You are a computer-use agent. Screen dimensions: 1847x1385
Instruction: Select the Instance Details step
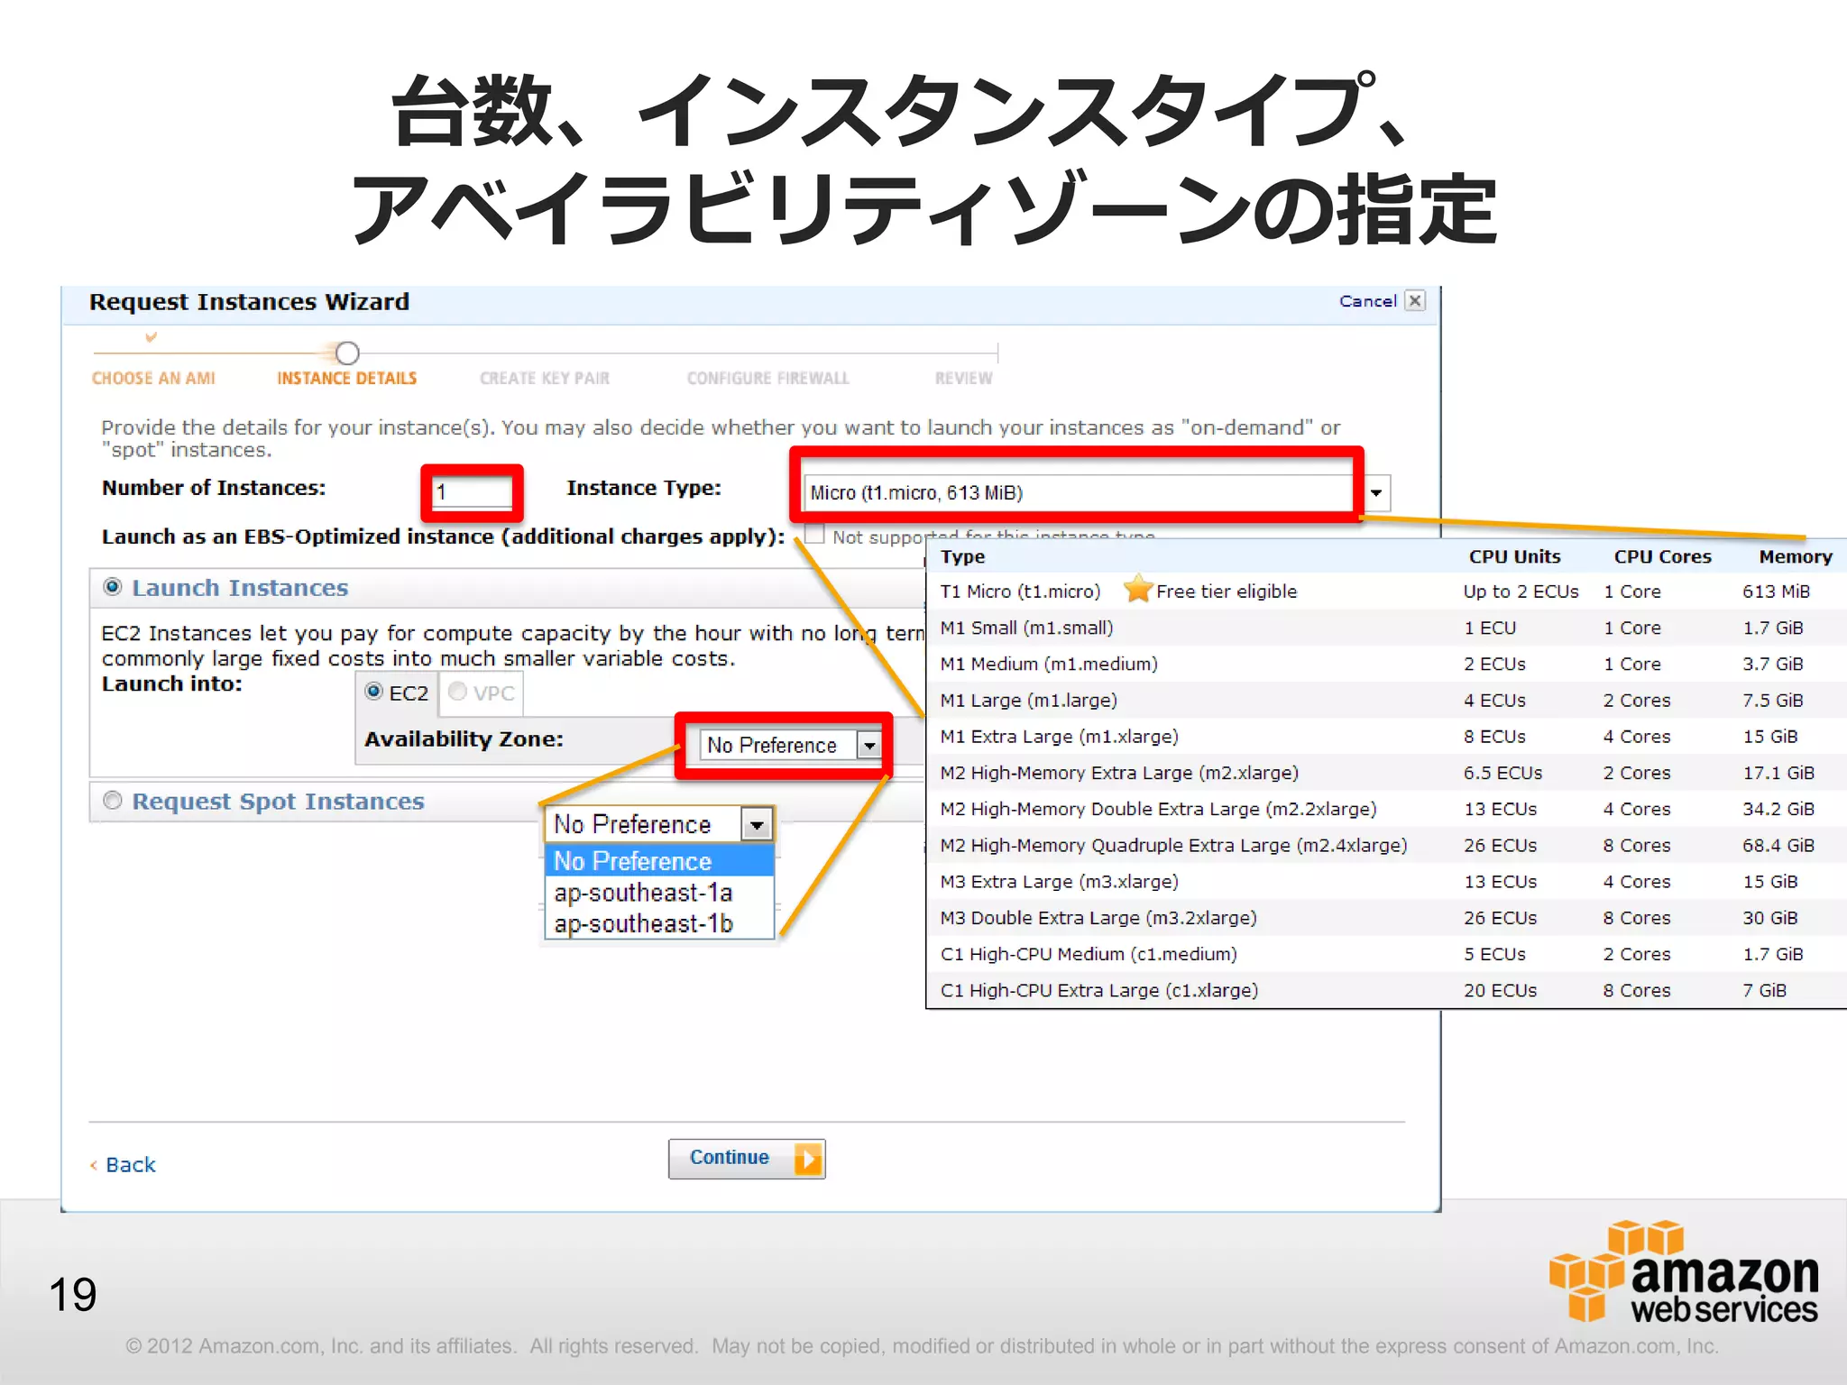pos(346,379)
